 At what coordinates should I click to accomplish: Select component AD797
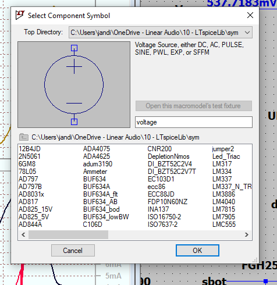29,179
